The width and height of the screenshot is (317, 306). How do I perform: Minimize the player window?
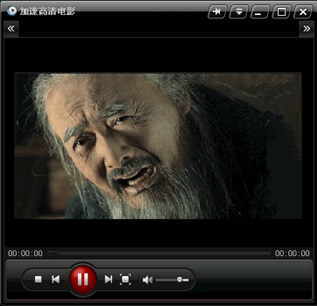point(261,12)
